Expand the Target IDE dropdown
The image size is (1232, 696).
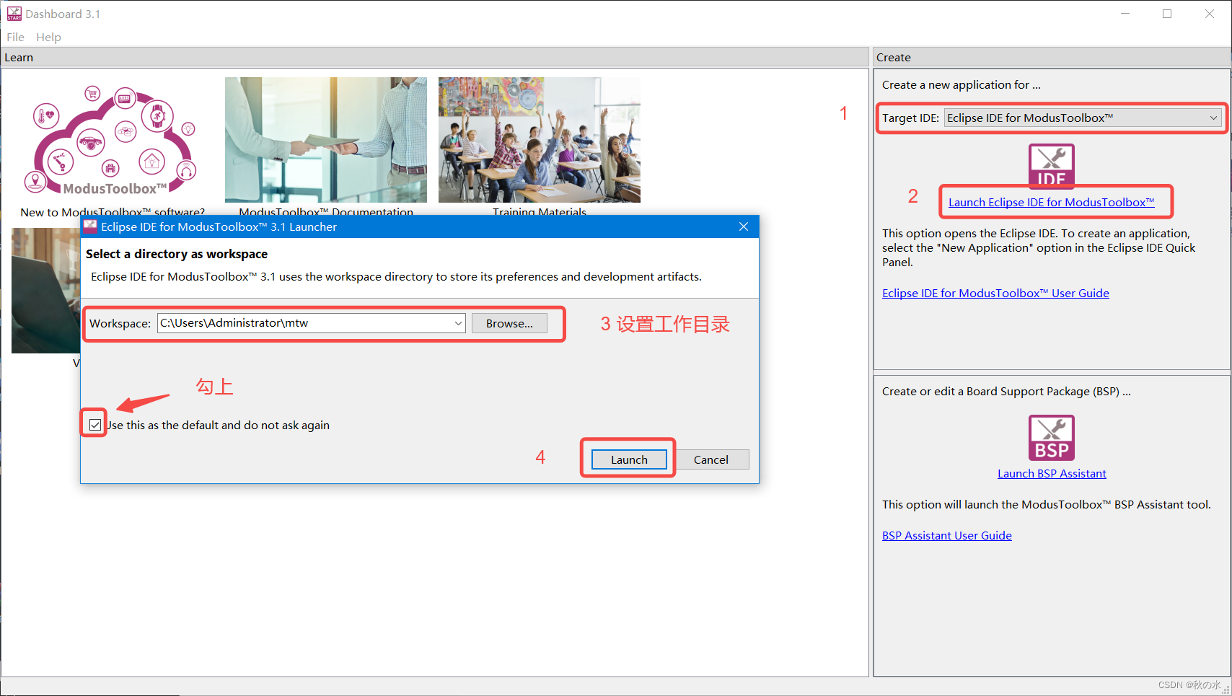(x=1083, y=118)
